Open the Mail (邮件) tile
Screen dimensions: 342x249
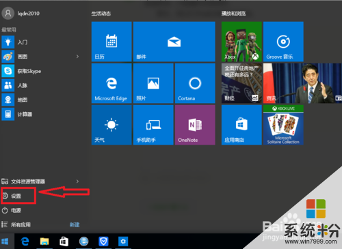tap(174, 42)
